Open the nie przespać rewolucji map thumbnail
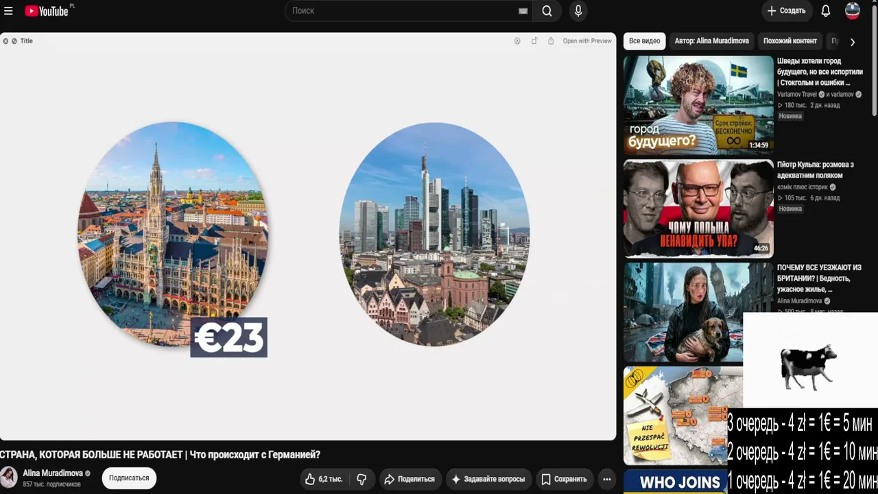This screenshot has width=878, height=494. [x=675, y=416]
